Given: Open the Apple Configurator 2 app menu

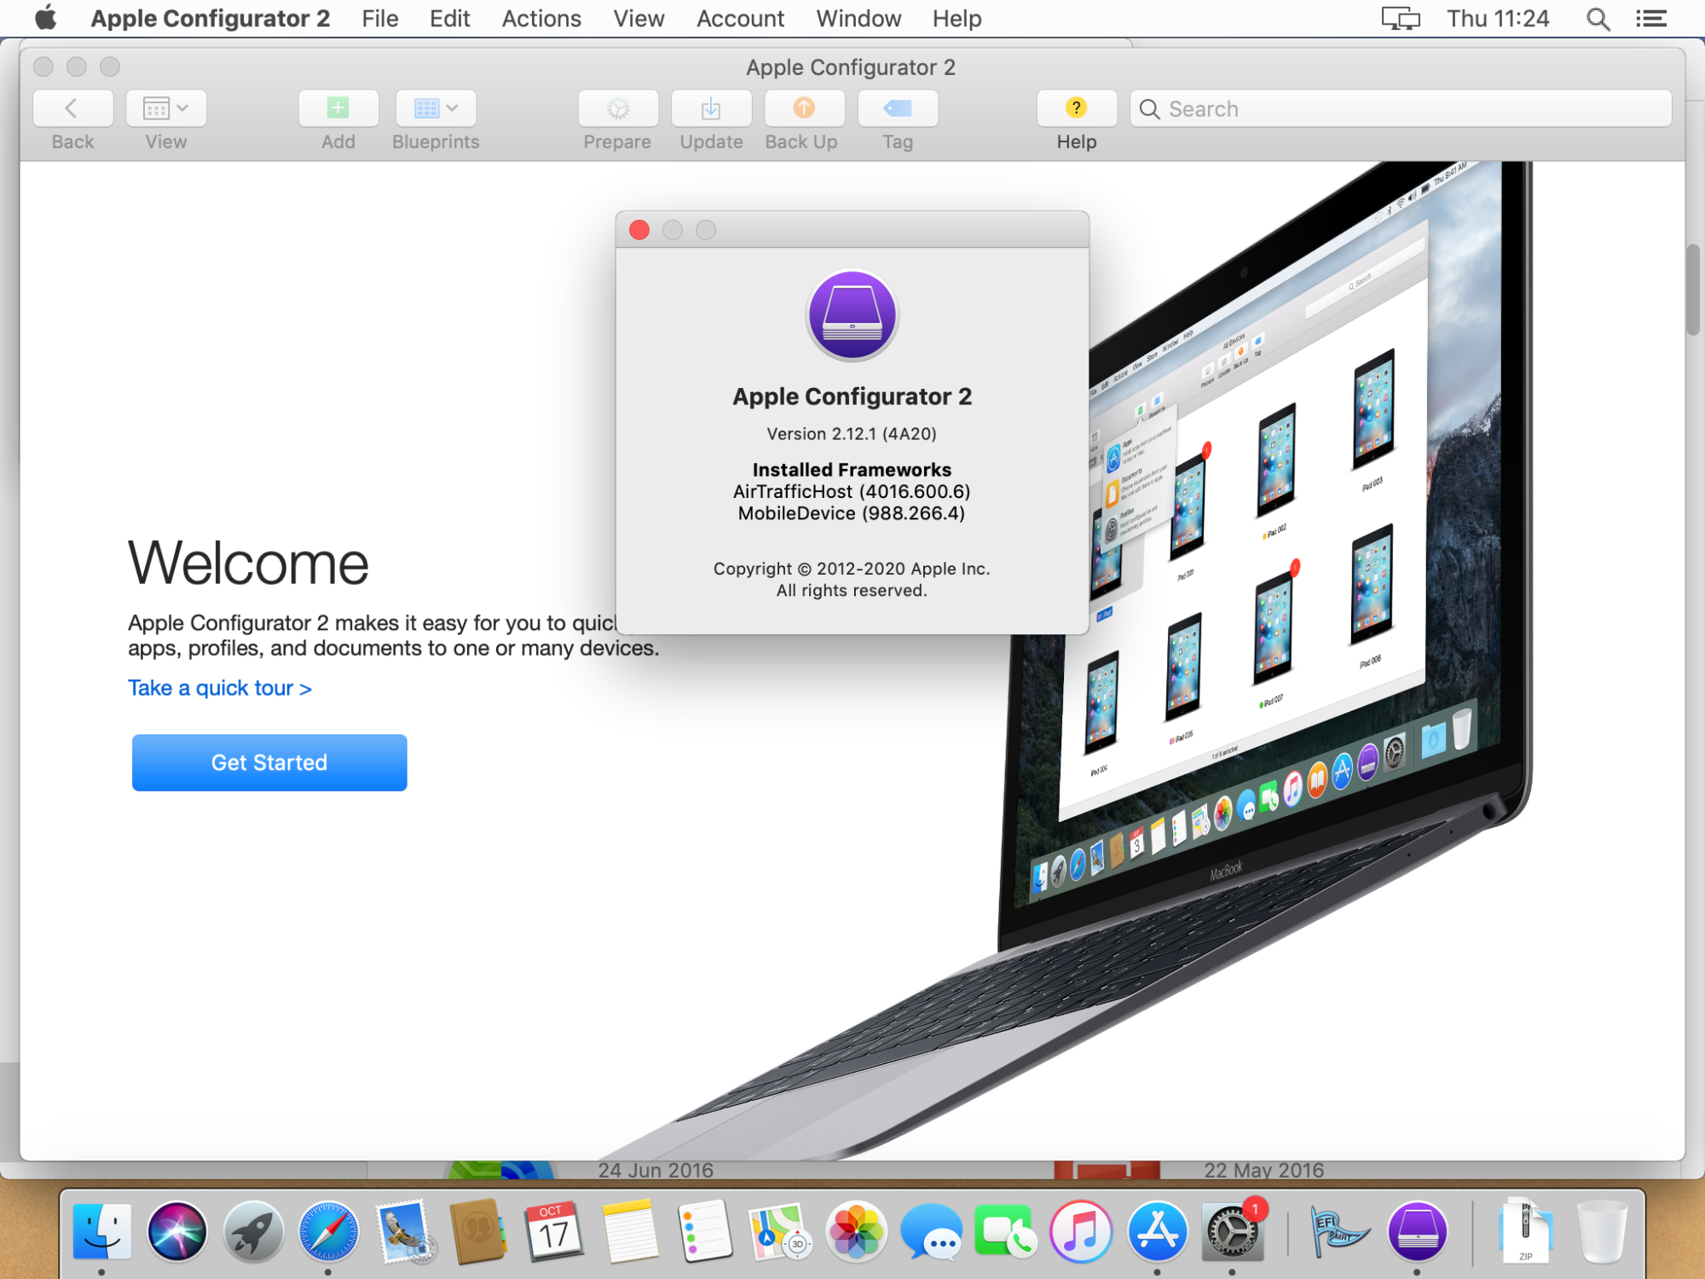Looking at the screenshot, I should click(x=210, y=18).
